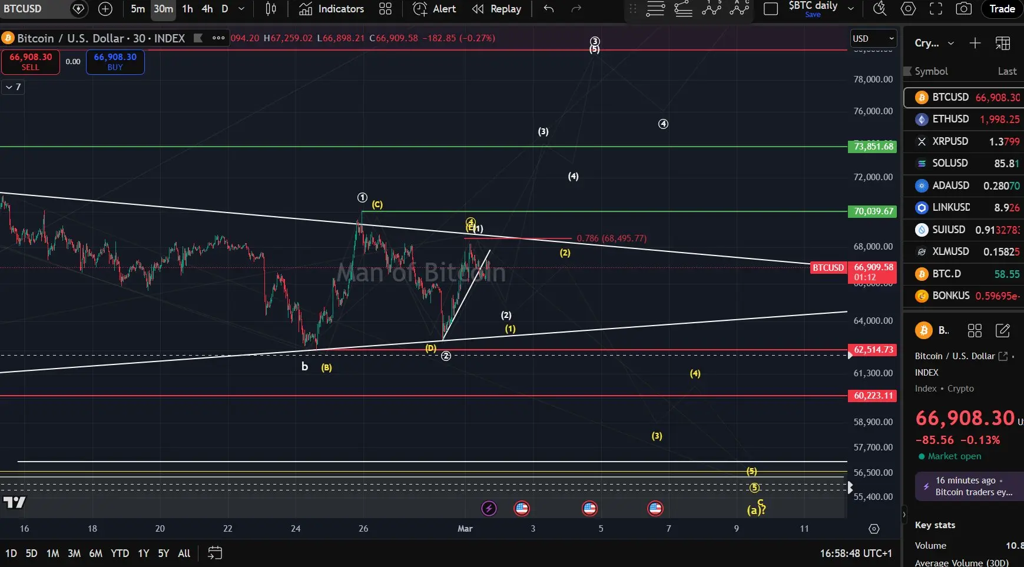This screenshot has width=1024, height=567.
Task: Select XLMUSD row in watchlist
Action: 964,251
